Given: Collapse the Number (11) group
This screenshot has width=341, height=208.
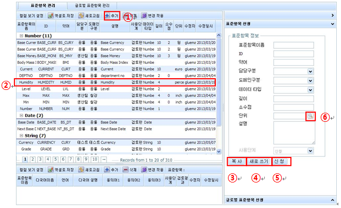Looking at the screenshot, I should pos(21,36).
